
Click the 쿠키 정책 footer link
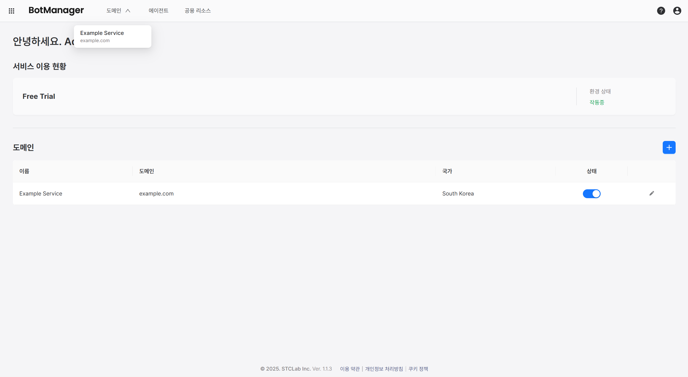418,369
